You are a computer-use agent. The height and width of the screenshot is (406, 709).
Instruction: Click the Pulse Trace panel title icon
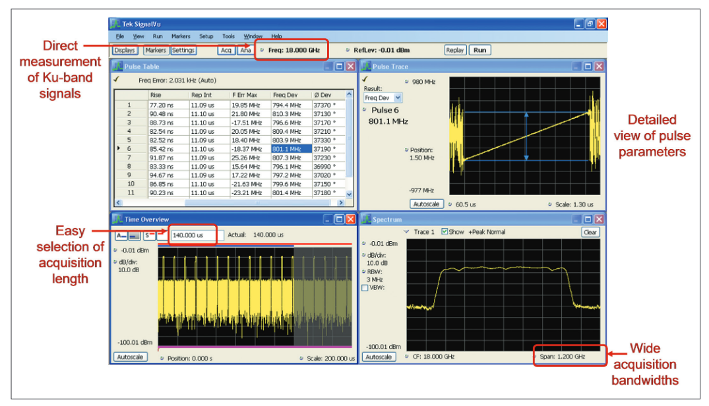tap(365, 67)
